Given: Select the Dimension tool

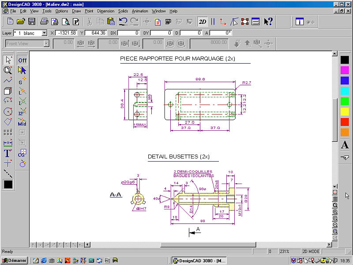Looking at the screenshot, I should click(x=8, y=143).
